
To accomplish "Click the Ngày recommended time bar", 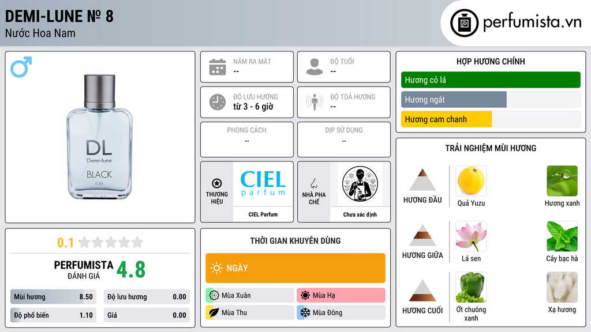I will (295, 268).
